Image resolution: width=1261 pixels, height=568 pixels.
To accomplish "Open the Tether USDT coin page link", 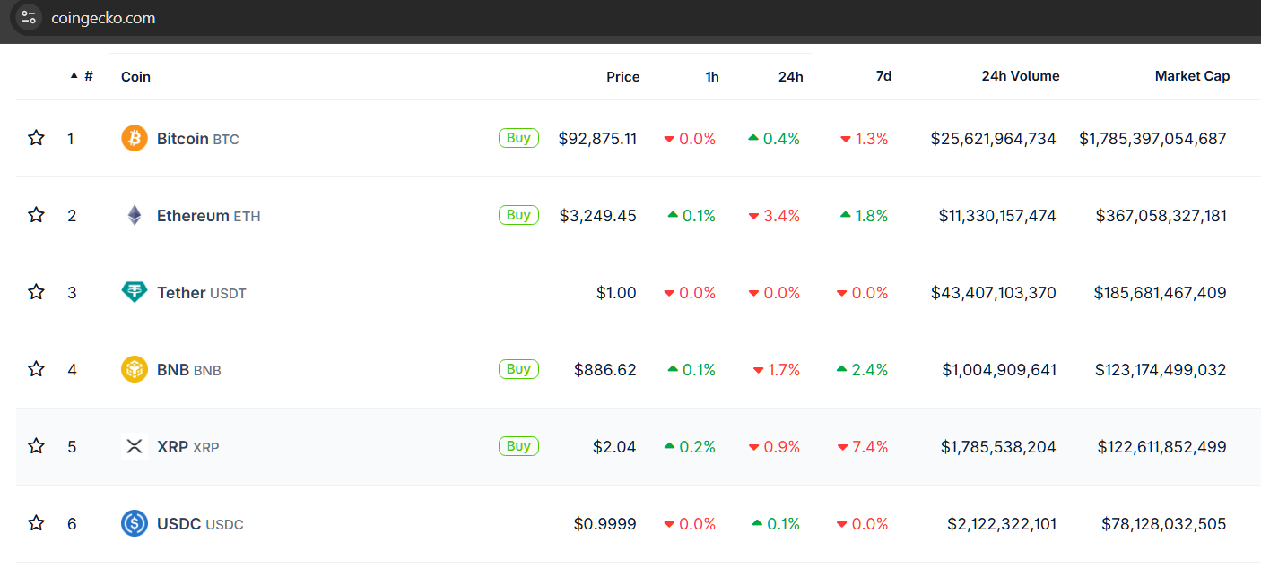I will (x=181, y=292).
